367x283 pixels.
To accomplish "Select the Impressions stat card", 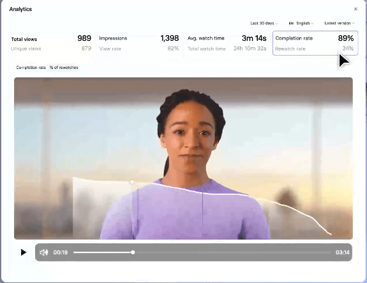I will 139,43.
